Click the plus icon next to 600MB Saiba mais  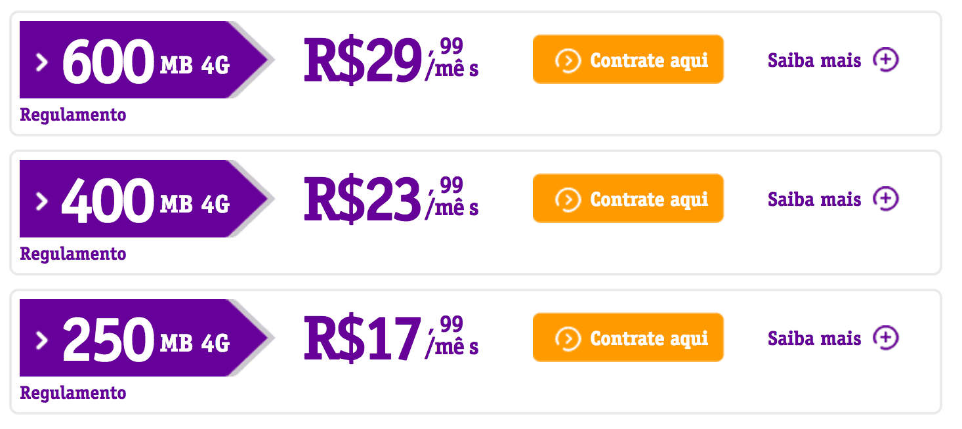pyautogui.click(x=887, y=60)
